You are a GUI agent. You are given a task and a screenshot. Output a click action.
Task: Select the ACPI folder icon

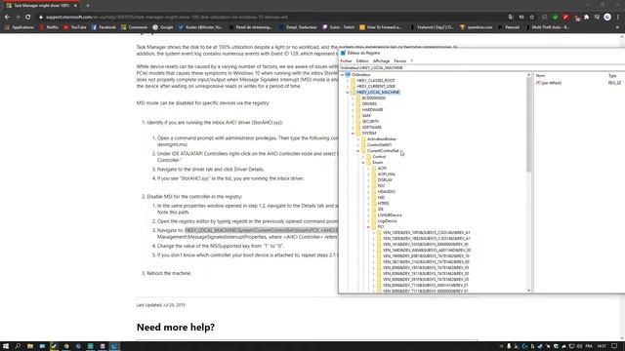point(374,169)
